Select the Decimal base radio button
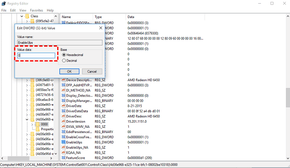Viewport: 290px width, 168px height. (64, 61)
